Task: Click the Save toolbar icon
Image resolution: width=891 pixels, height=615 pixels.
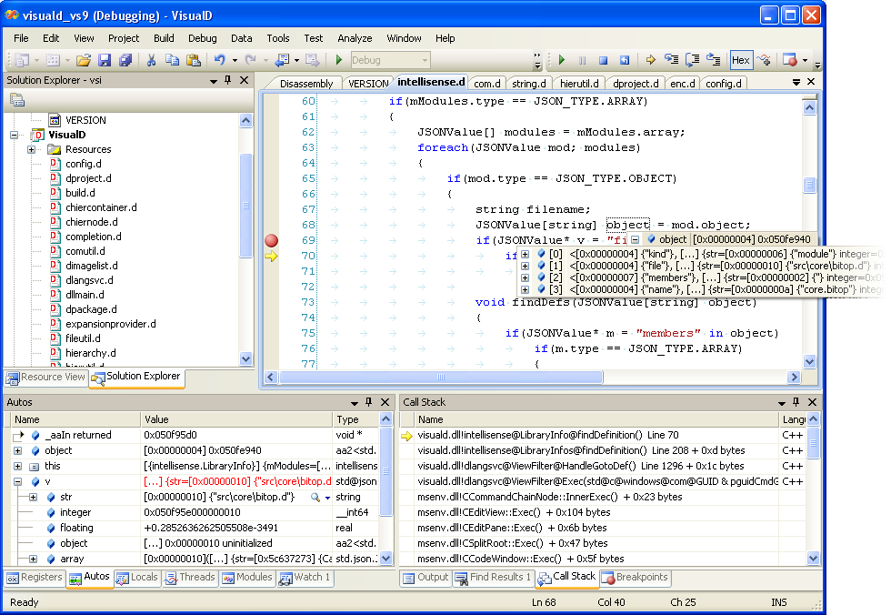Action: (x=104, y=61)
